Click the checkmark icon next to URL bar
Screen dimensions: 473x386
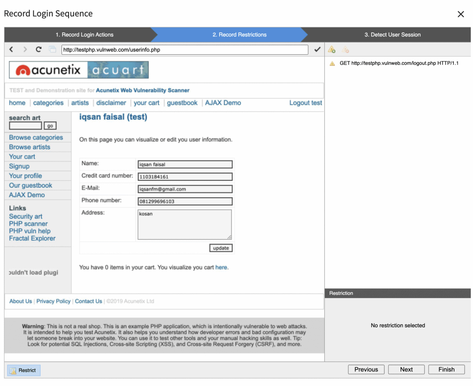coord(317,50)
